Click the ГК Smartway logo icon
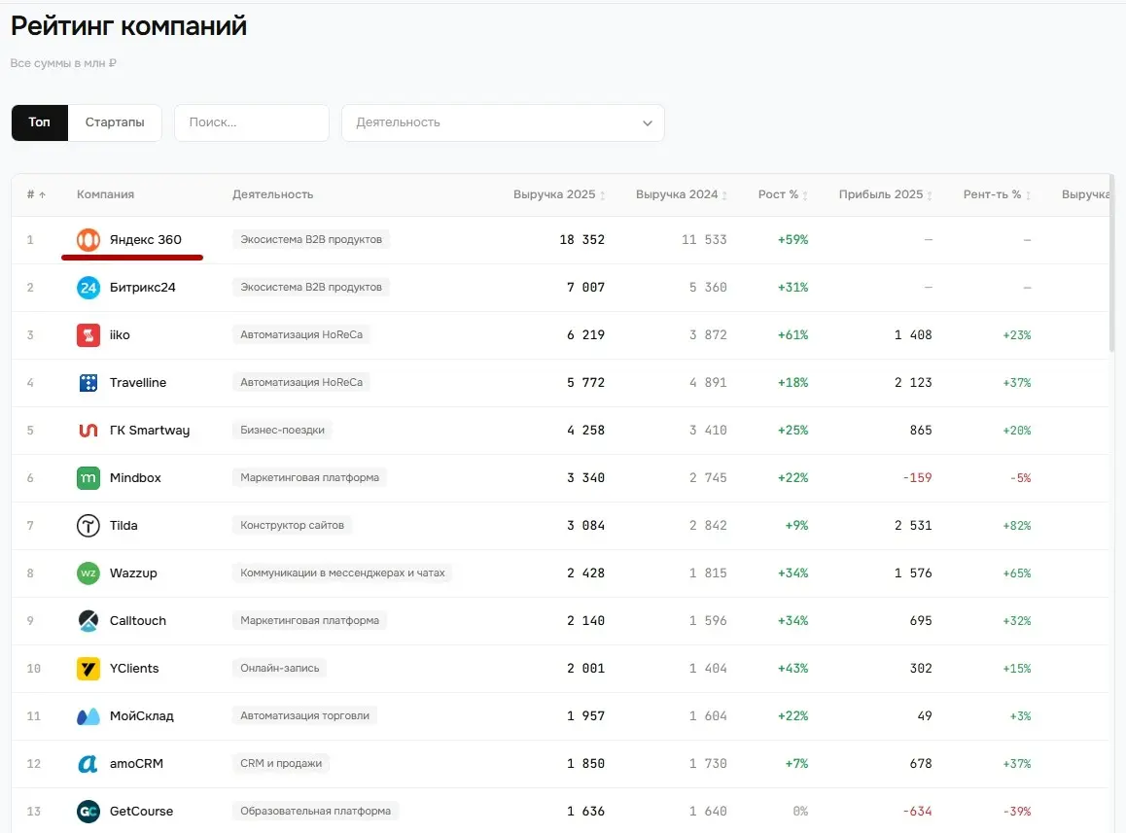Screen dimensions: 1126x833 (88, 431)
